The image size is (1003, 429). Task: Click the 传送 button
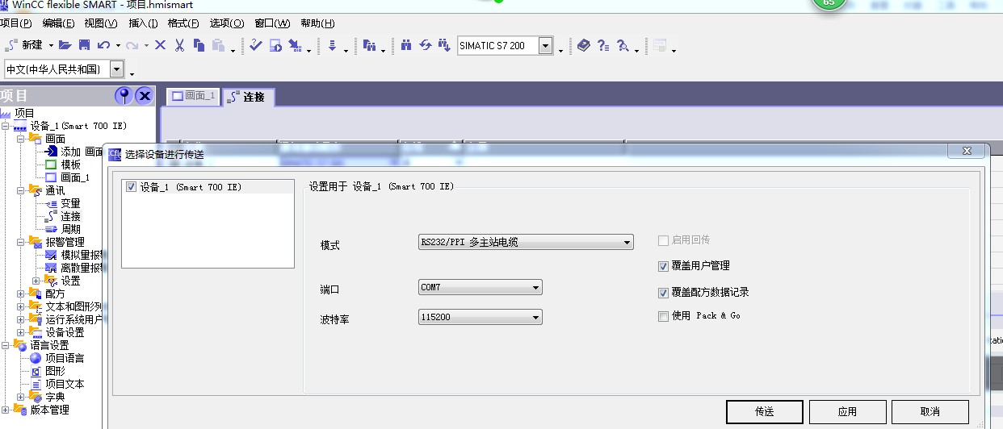tap(764, 411)
